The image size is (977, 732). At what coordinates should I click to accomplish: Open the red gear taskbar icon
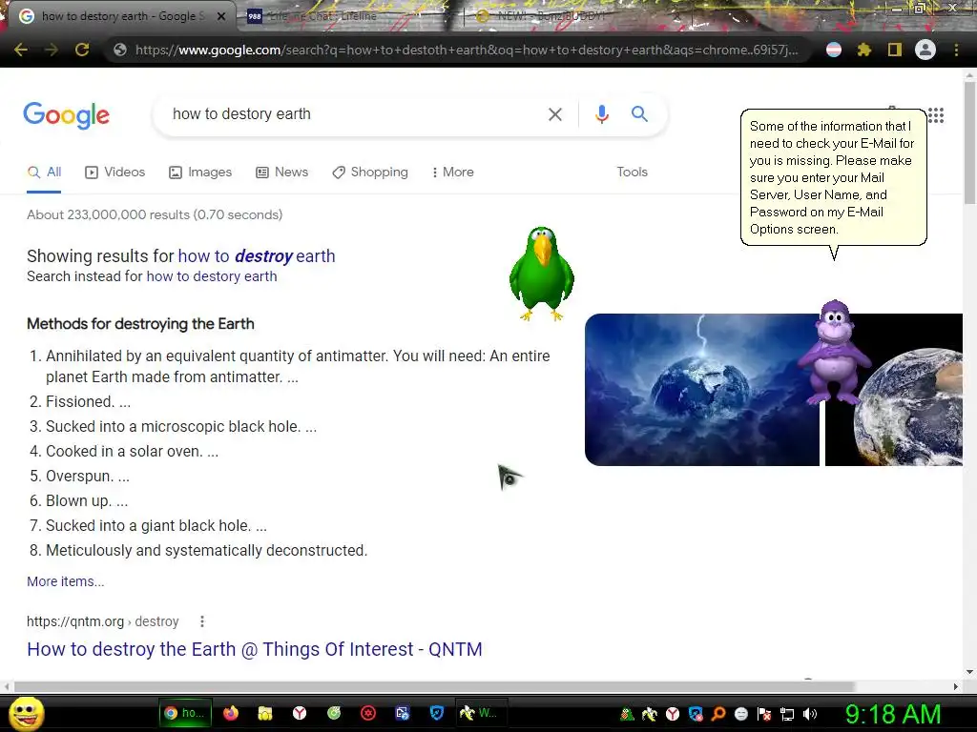click(x=368, y=713)
